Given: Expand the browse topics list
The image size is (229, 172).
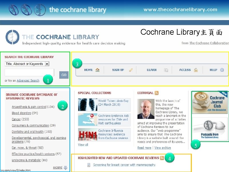Looking at the screenshot, I should (x=58, y=167).
